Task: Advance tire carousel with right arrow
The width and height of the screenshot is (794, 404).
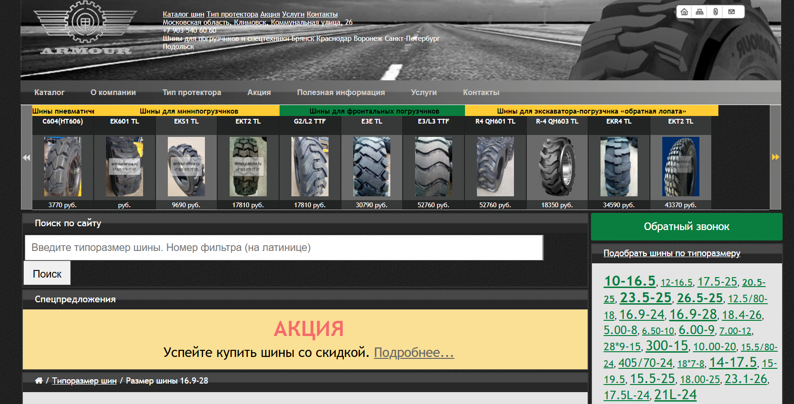Action: (775, 157)
